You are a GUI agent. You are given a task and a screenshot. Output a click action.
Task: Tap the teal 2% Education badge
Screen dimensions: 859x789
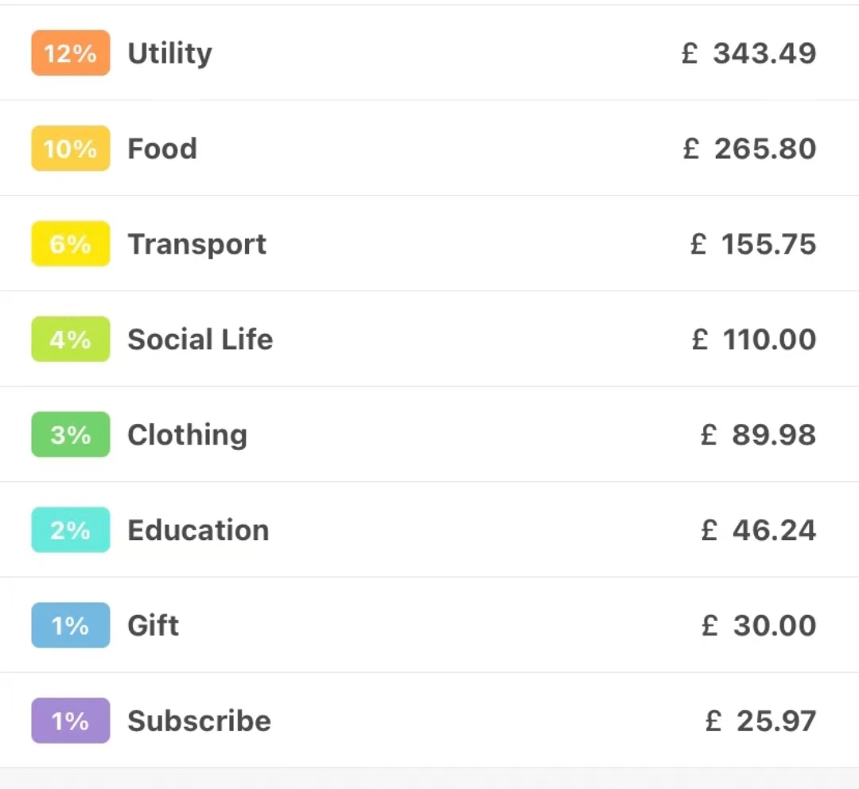coord(70,531)
